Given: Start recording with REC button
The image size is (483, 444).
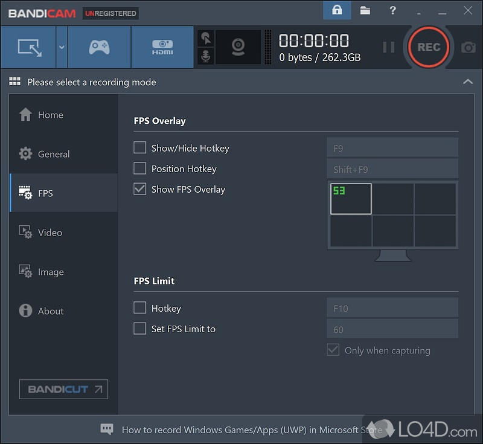Looking at the screenshot, I should 429,47.
